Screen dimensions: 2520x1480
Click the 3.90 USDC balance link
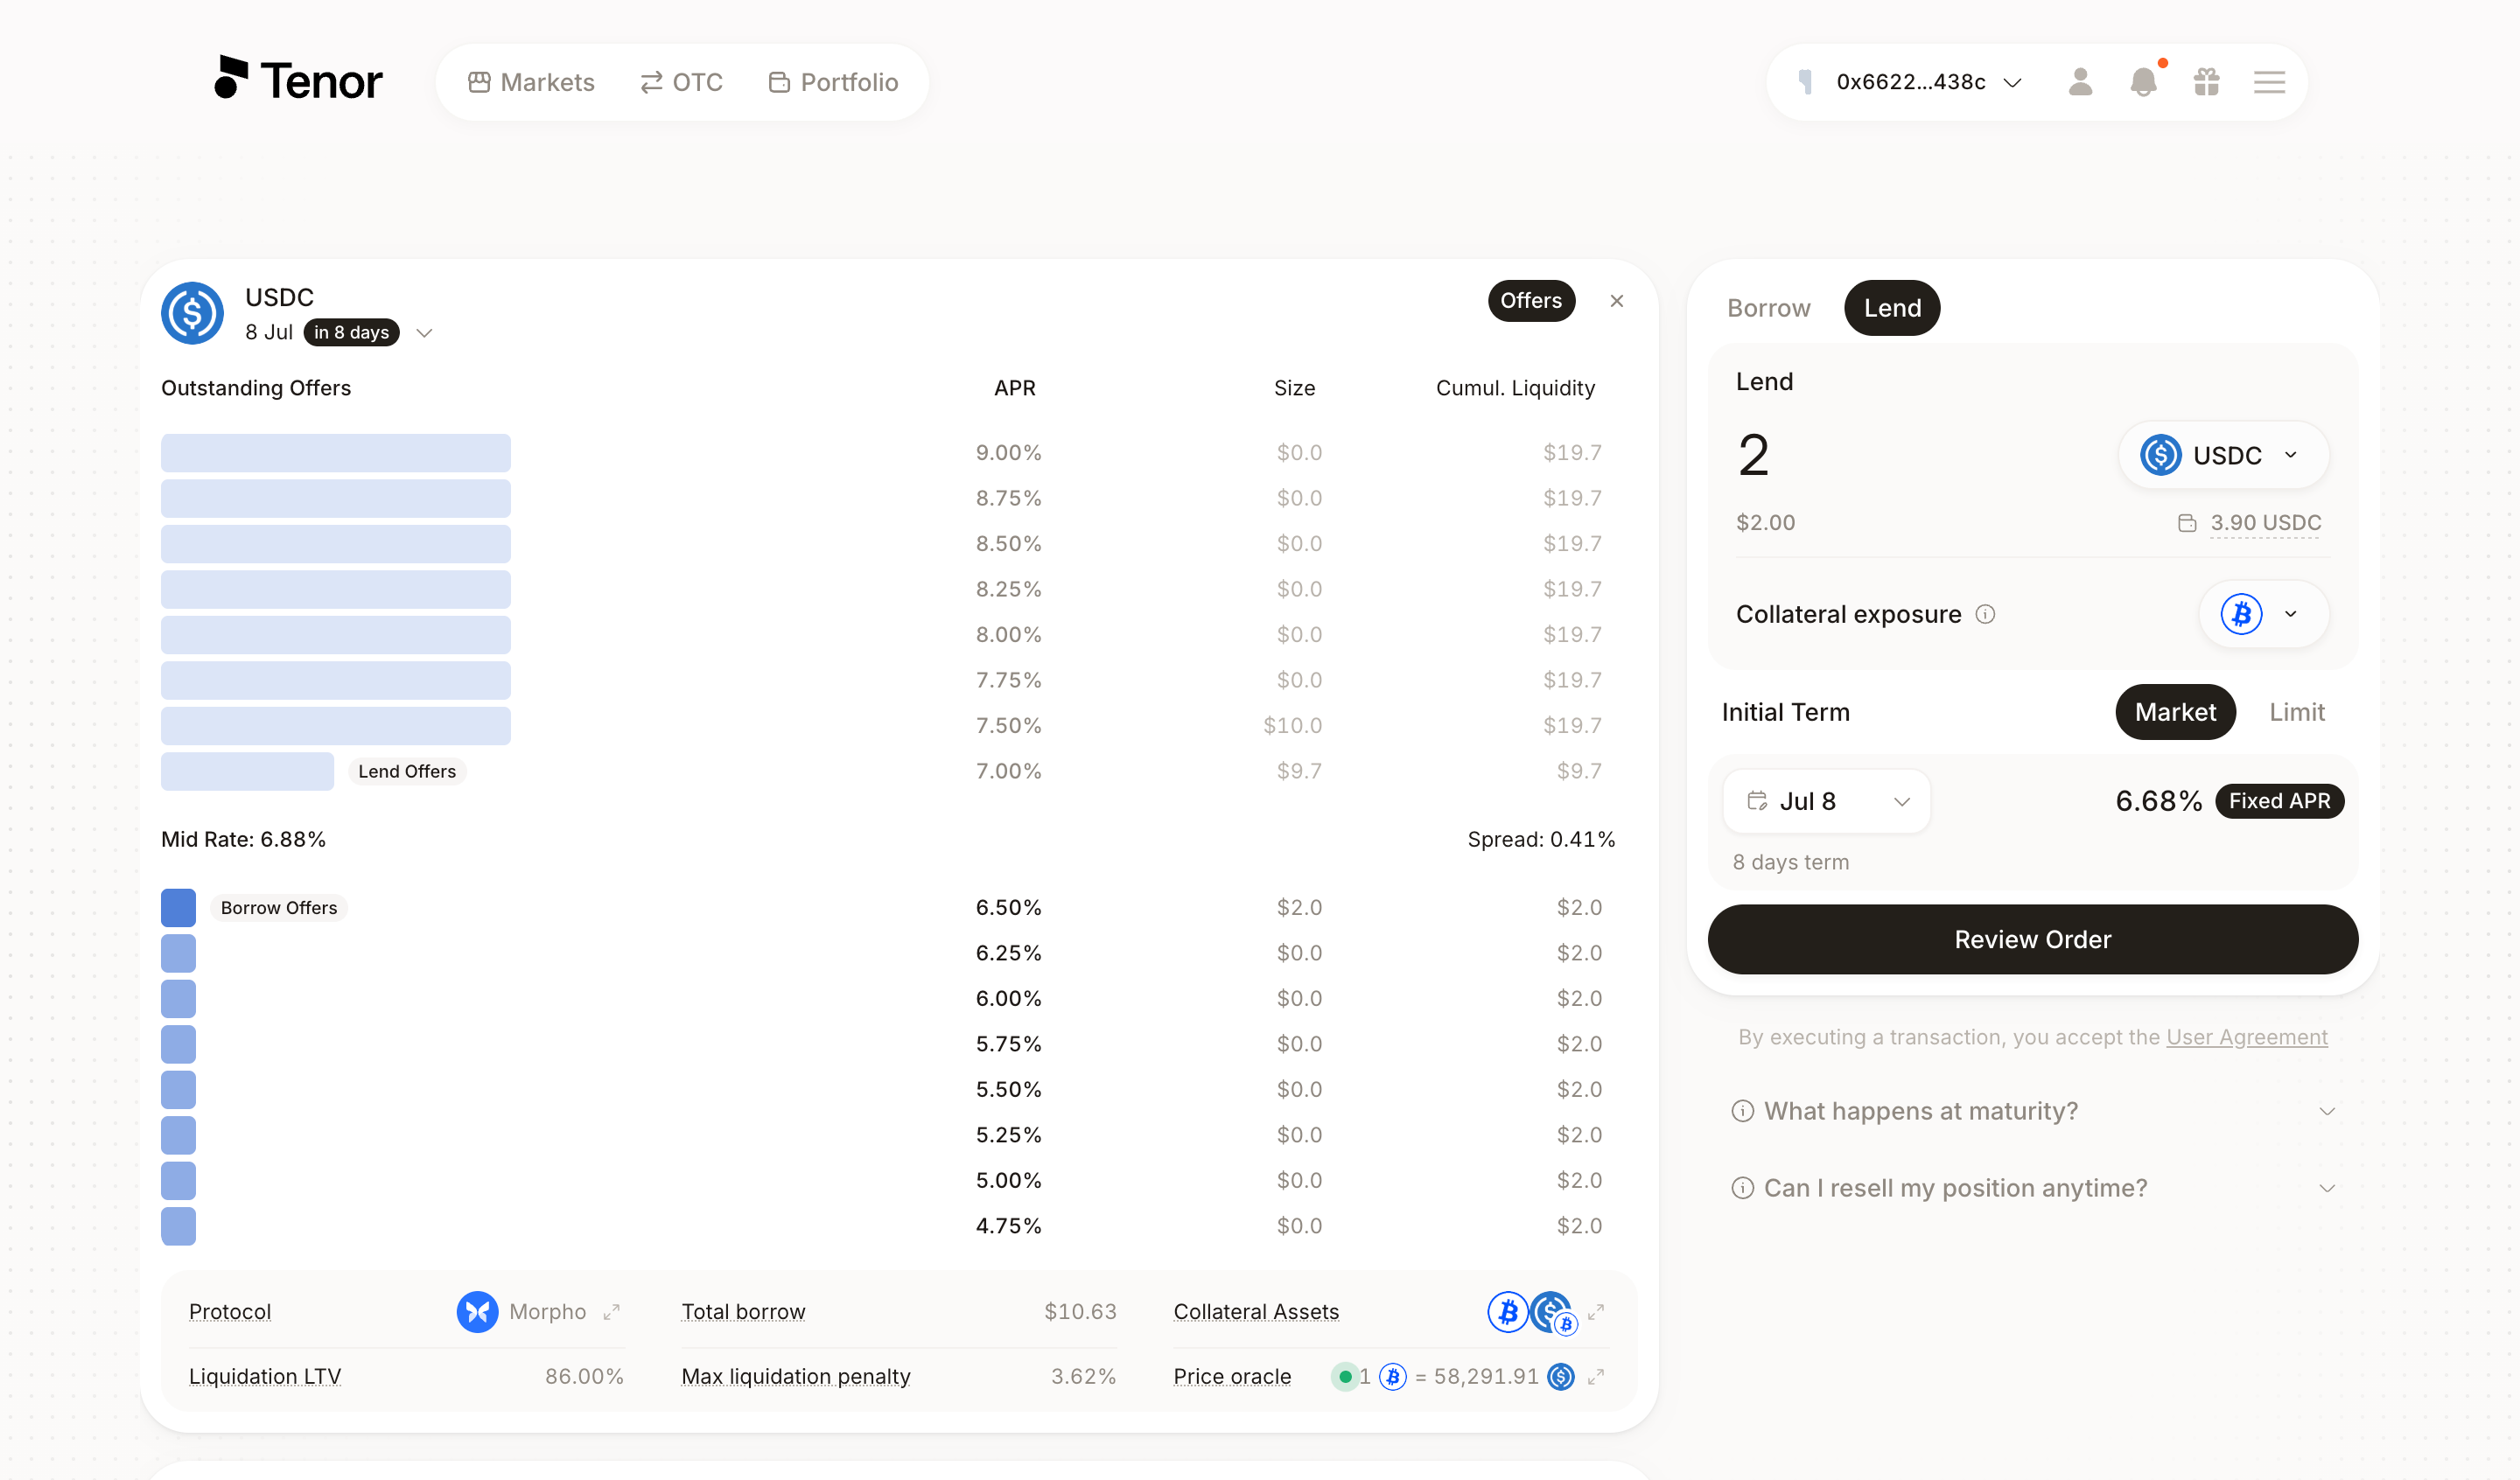point(2266,523)
